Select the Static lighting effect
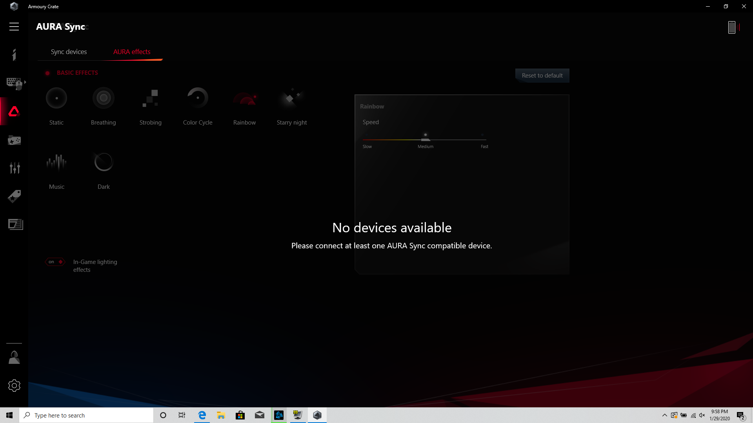This screenshot has width=753, height=423. coord(56,106)
